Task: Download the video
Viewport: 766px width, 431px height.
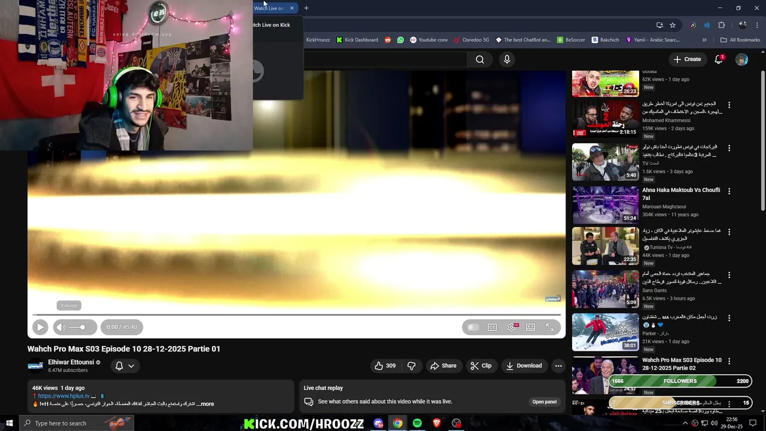Action: click(x=524, y=366)
